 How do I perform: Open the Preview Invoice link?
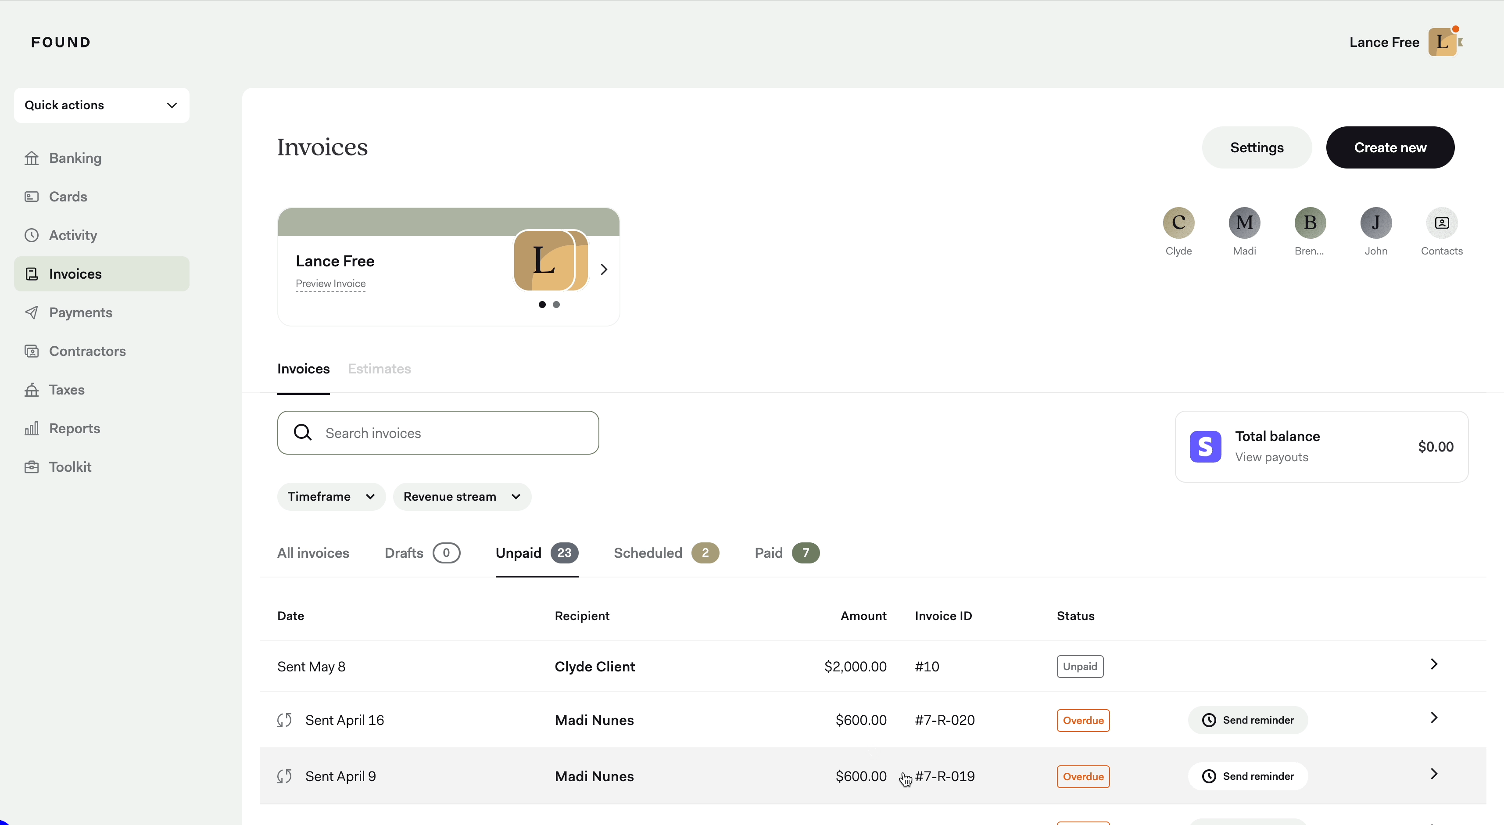point(330,284)
